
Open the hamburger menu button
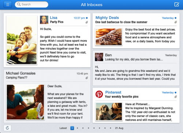8,4
